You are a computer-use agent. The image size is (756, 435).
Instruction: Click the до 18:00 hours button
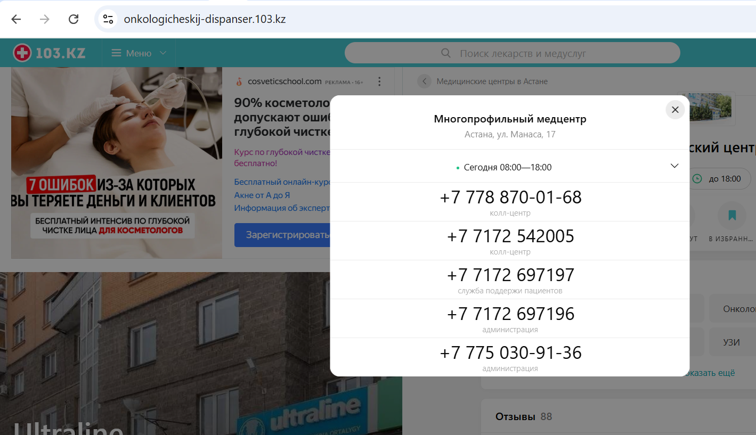coord(719,178)
